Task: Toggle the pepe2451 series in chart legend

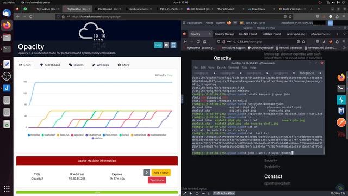Action: (77, 135)
